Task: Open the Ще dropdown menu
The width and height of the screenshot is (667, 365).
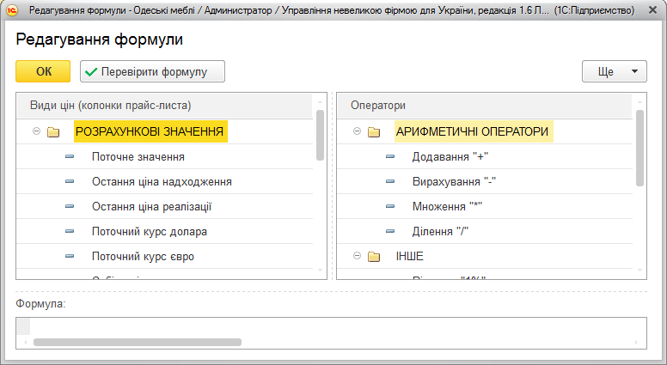Action: tap(615, 71)
